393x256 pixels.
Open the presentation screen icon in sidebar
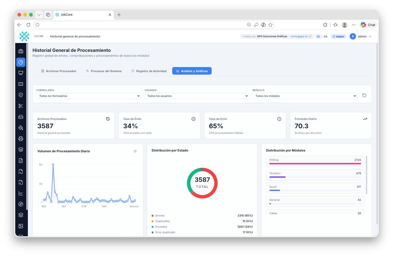(21, 73)
